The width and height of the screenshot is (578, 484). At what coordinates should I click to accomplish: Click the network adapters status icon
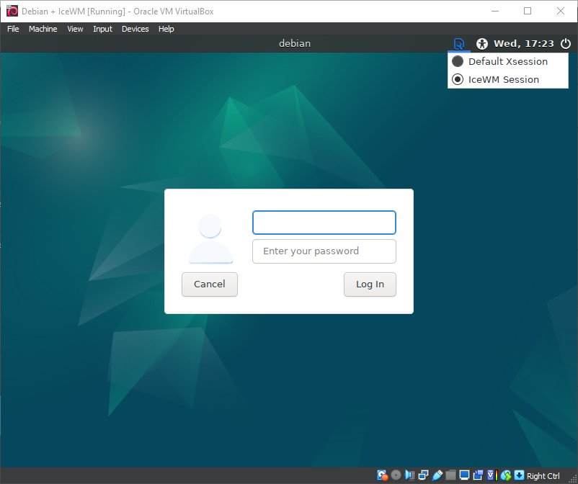(x=423, y=475)
